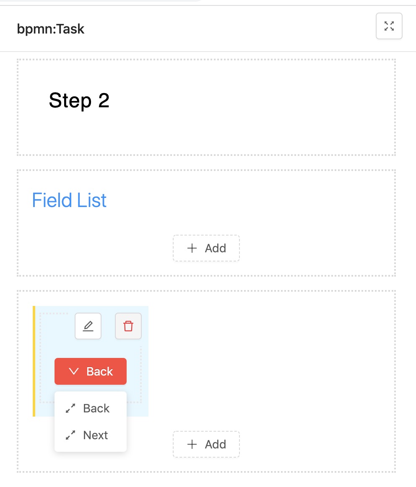Choose Next from the dropdown menu
The width and height of the screenshot is (416, 487).
[x=91, y=435]
